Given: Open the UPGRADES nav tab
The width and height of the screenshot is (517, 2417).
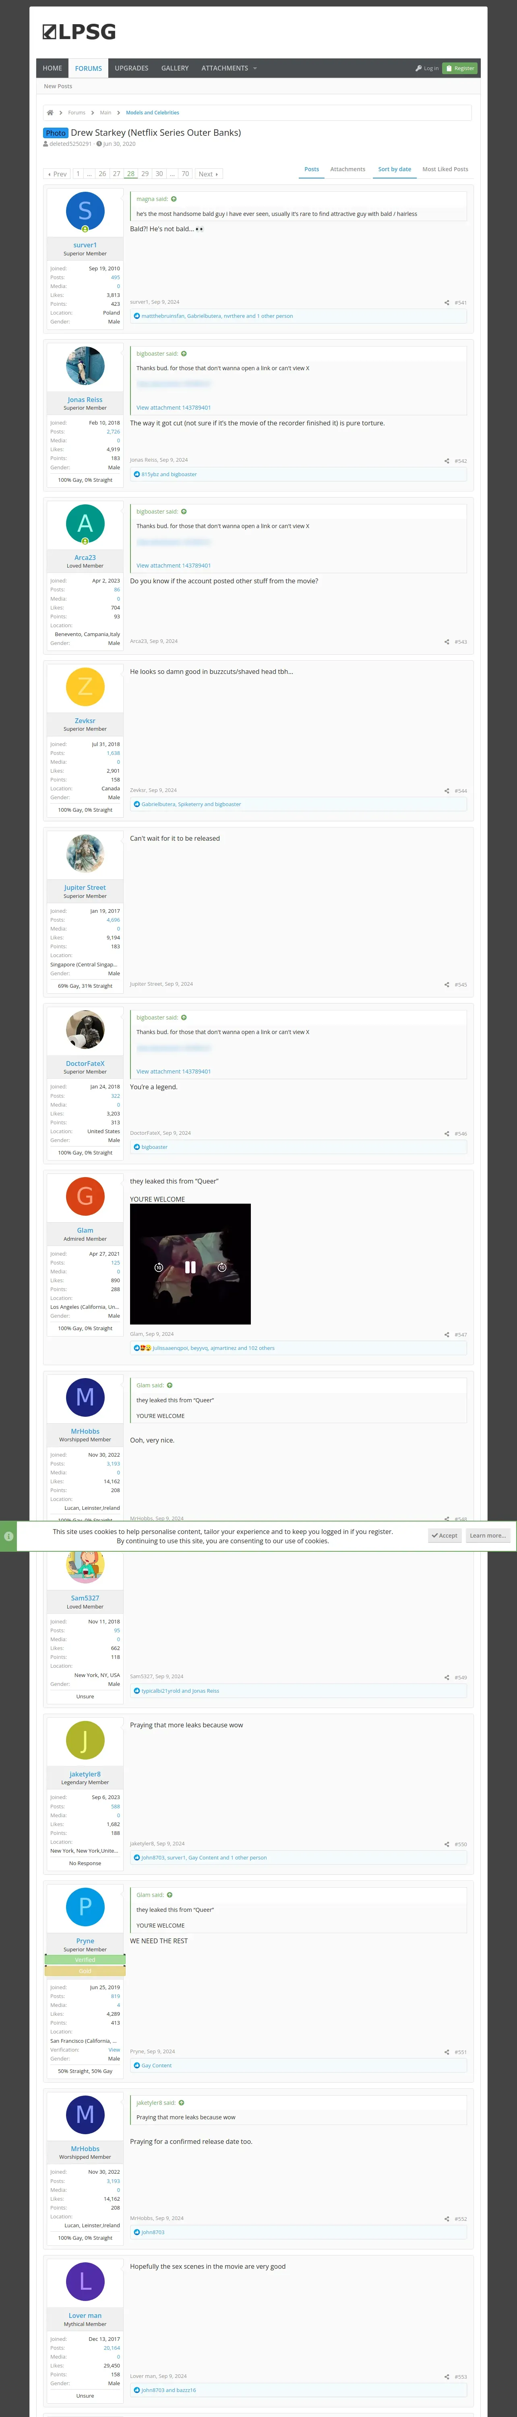Looking at the screenshot, I should point(131,68).
